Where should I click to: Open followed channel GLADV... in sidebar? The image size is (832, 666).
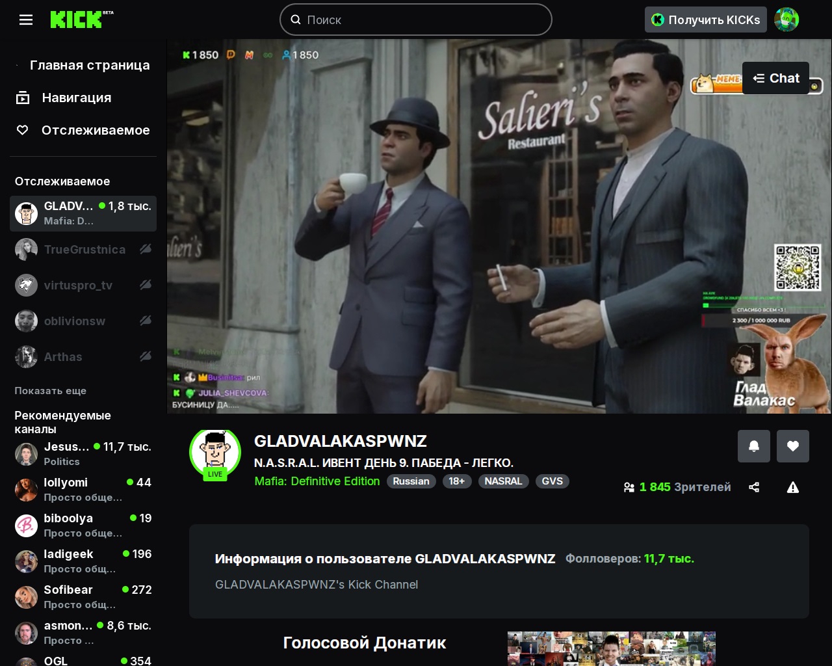83,213
